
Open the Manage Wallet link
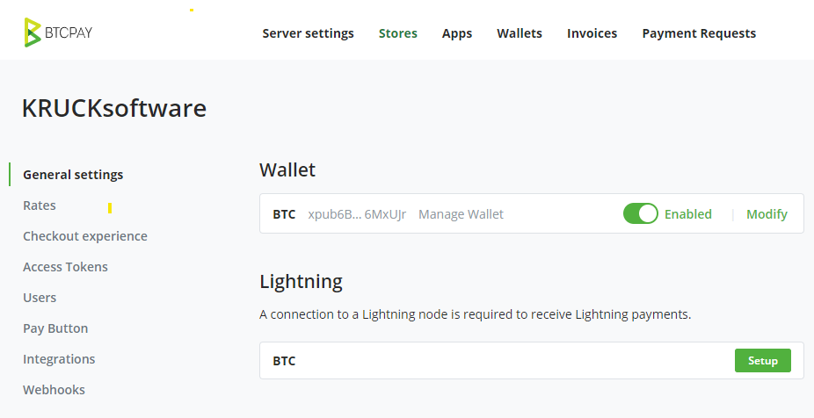tap(461, 214)
